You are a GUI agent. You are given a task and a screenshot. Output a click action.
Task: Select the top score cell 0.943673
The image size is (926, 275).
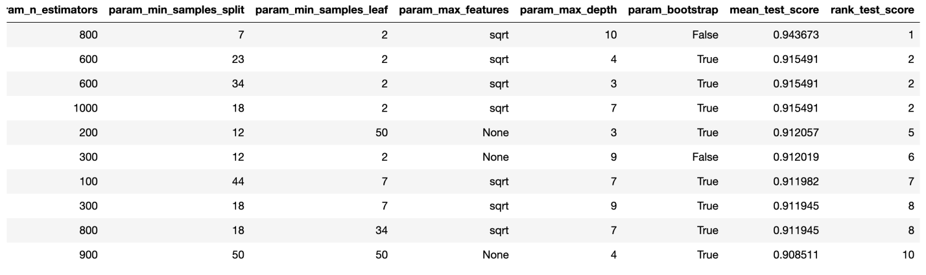pos(796,36)
